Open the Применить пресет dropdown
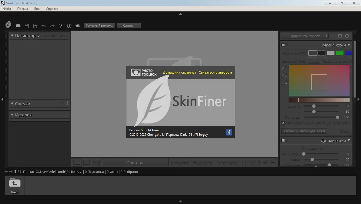361x204 pixels. click(305, 36)
